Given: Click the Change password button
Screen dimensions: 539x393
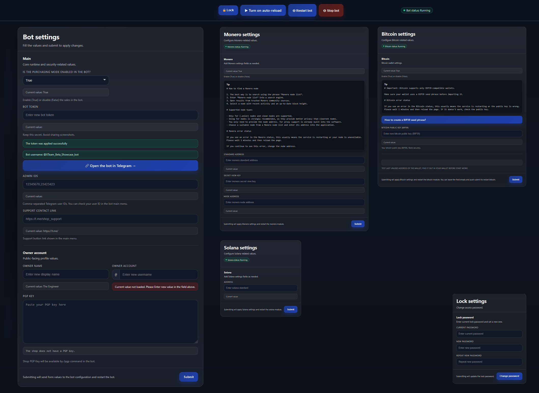Looking at the screenshot, I should pyautogui.click(x=509, y=376).
